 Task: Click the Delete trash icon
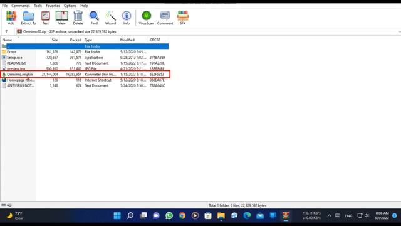(x=78, y=18)
